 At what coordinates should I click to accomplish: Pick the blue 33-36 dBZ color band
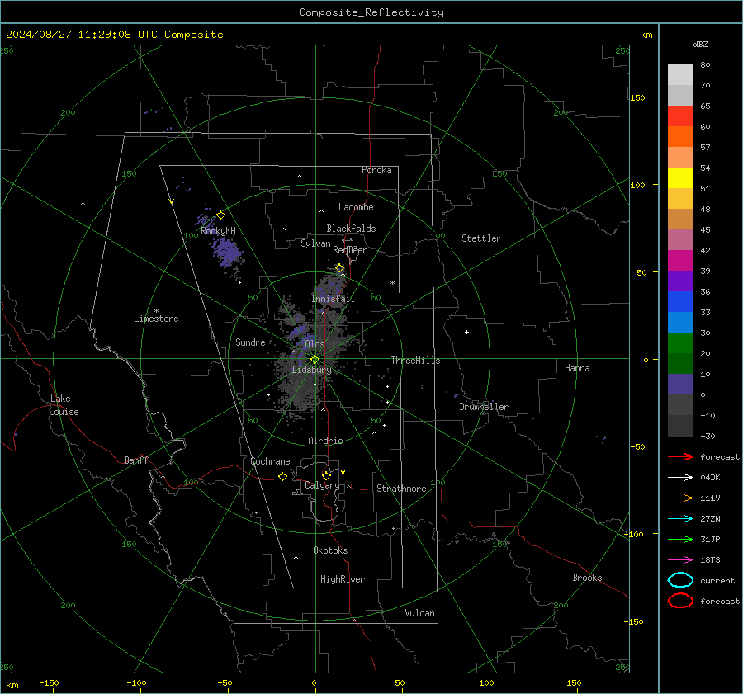pyautogui.click(x=680, y=302)
